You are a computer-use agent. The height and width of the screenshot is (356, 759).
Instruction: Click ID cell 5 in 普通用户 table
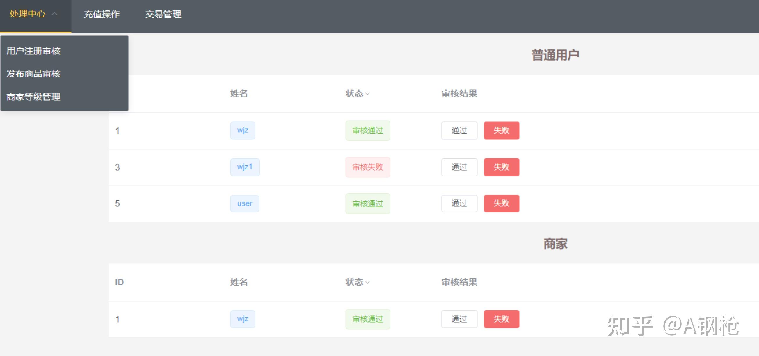tap(117, 203)
